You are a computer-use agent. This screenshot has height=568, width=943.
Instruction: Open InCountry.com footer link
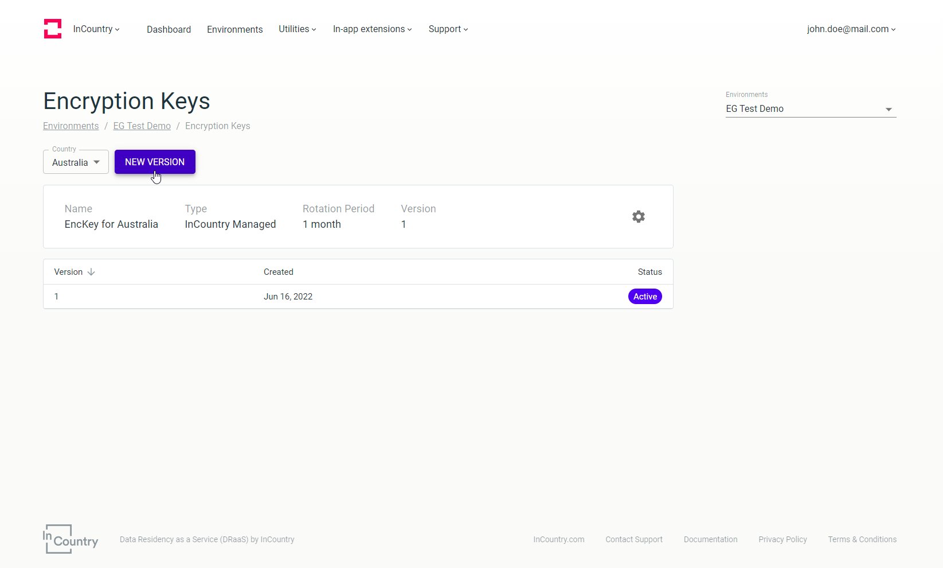click(559, 539)
